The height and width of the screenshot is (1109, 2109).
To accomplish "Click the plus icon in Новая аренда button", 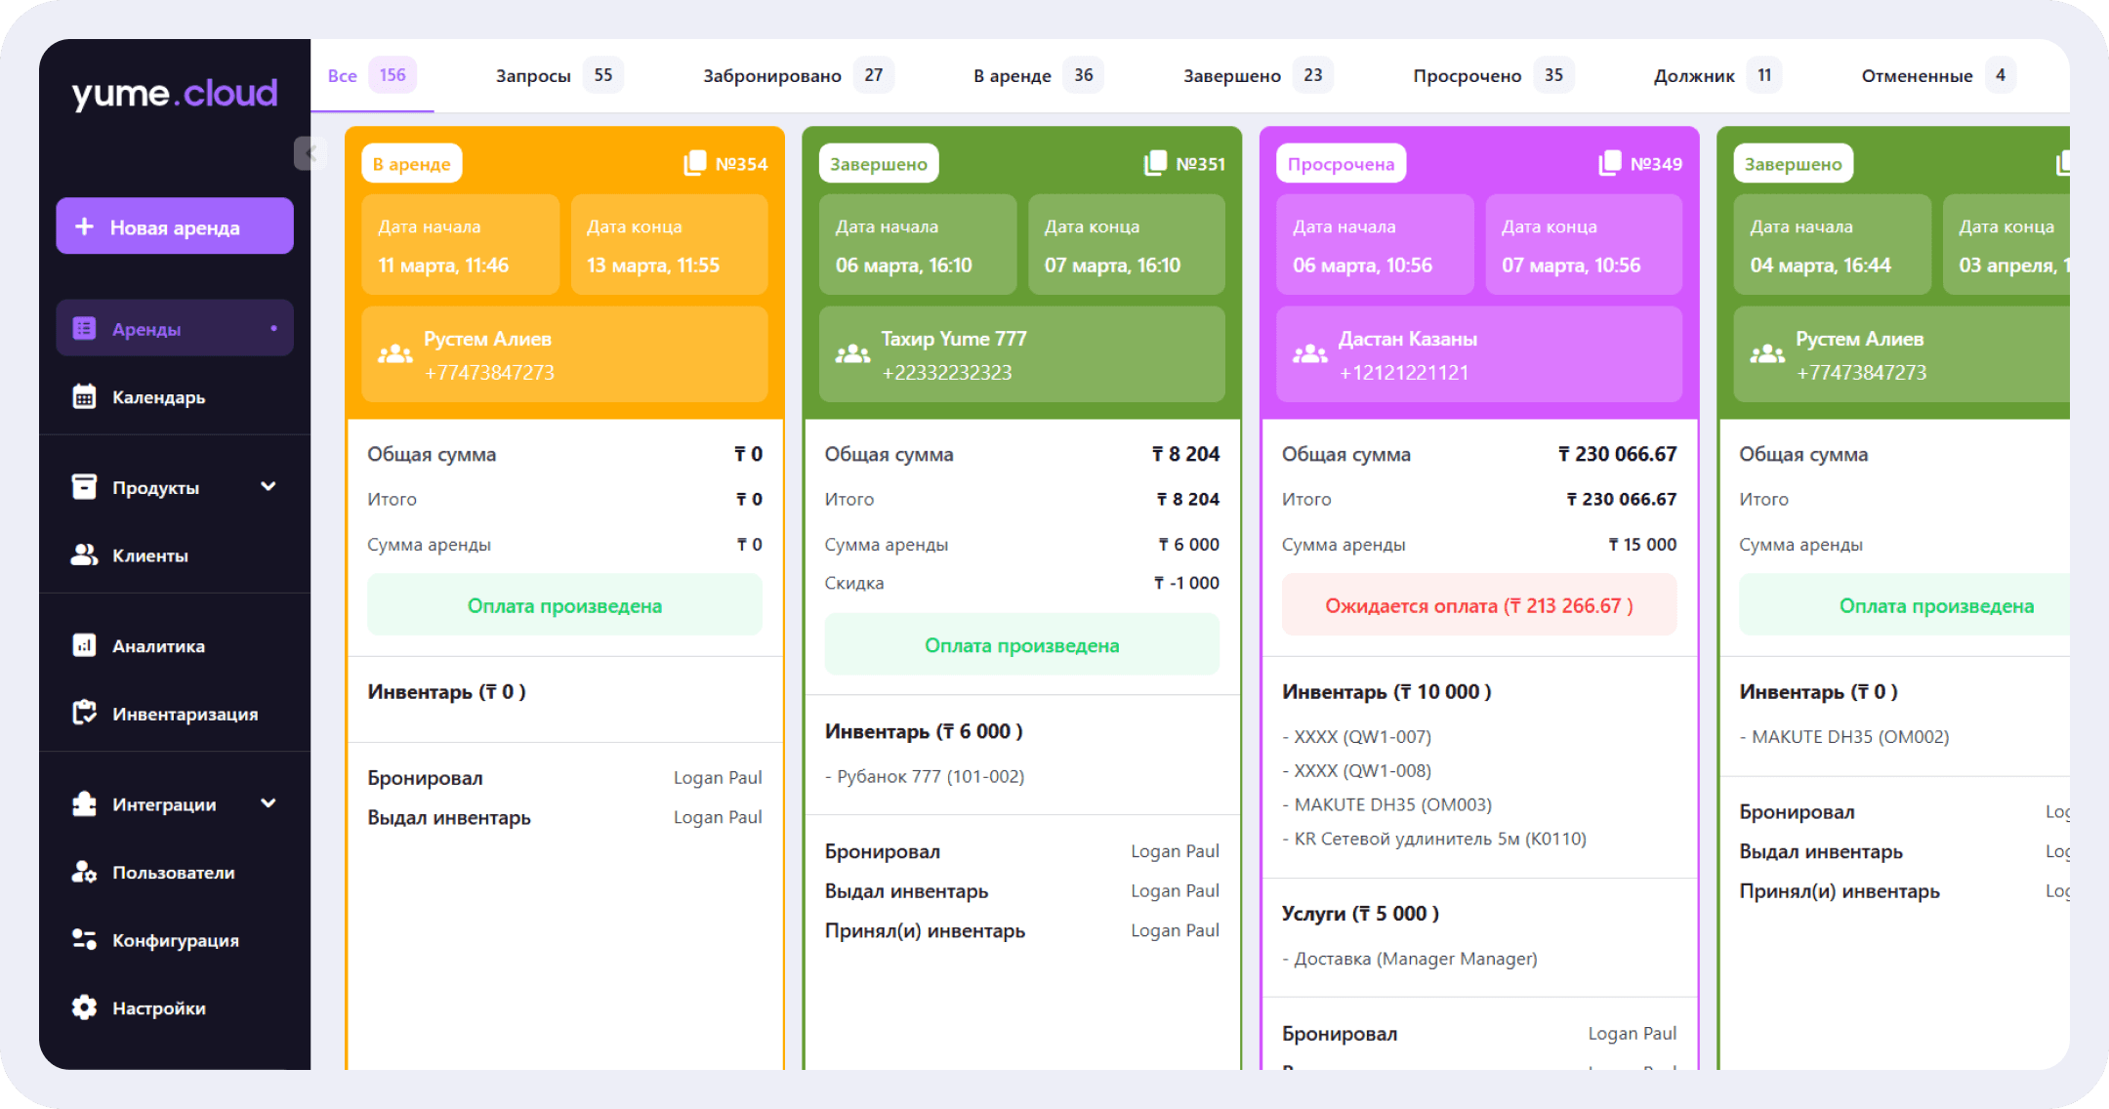I will click(85, 226).
